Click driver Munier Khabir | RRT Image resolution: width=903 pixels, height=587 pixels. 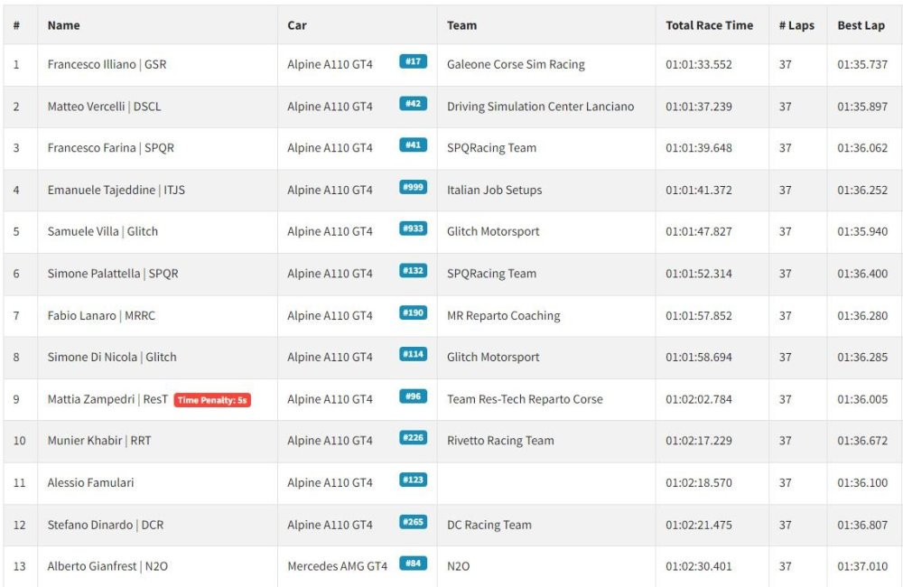[99, 441]
